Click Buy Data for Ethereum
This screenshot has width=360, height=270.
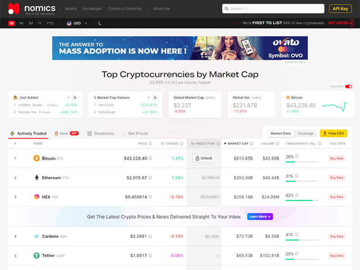[x=337, y=177]
